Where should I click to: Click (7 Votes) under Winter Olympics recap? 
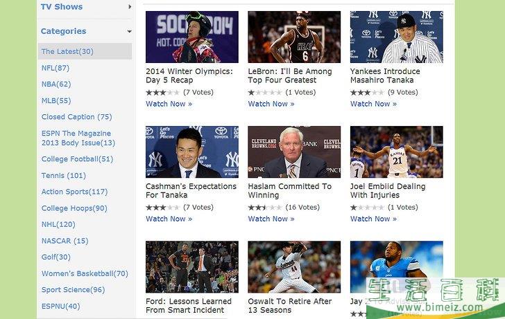pos(198,92)
